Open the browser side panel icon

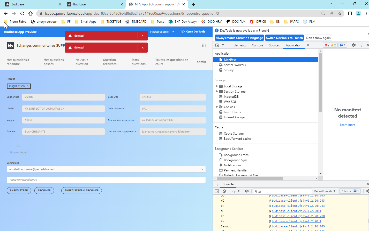[x=350, y=13]
